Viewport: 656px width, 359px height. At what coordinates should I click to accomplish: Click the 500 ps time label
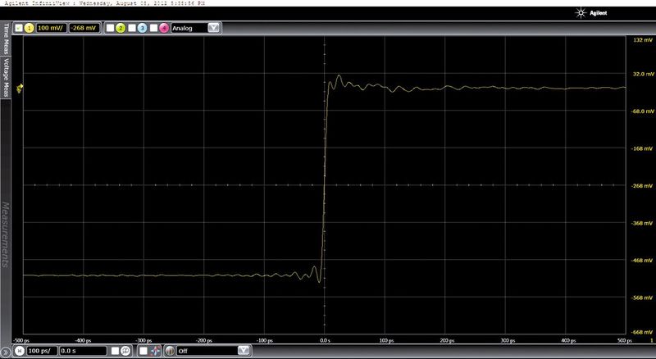(625, 341)
